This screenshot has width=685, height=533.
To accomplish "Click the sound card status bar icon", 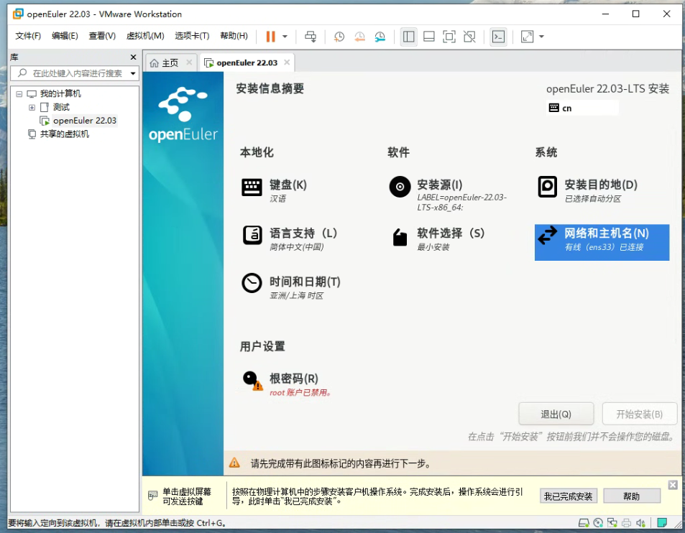I will click(640, 522).
